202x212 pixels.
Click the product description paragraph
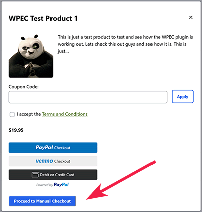(x=125, y=44)
